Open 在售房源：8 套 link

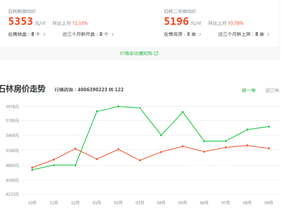click(183, 34)
